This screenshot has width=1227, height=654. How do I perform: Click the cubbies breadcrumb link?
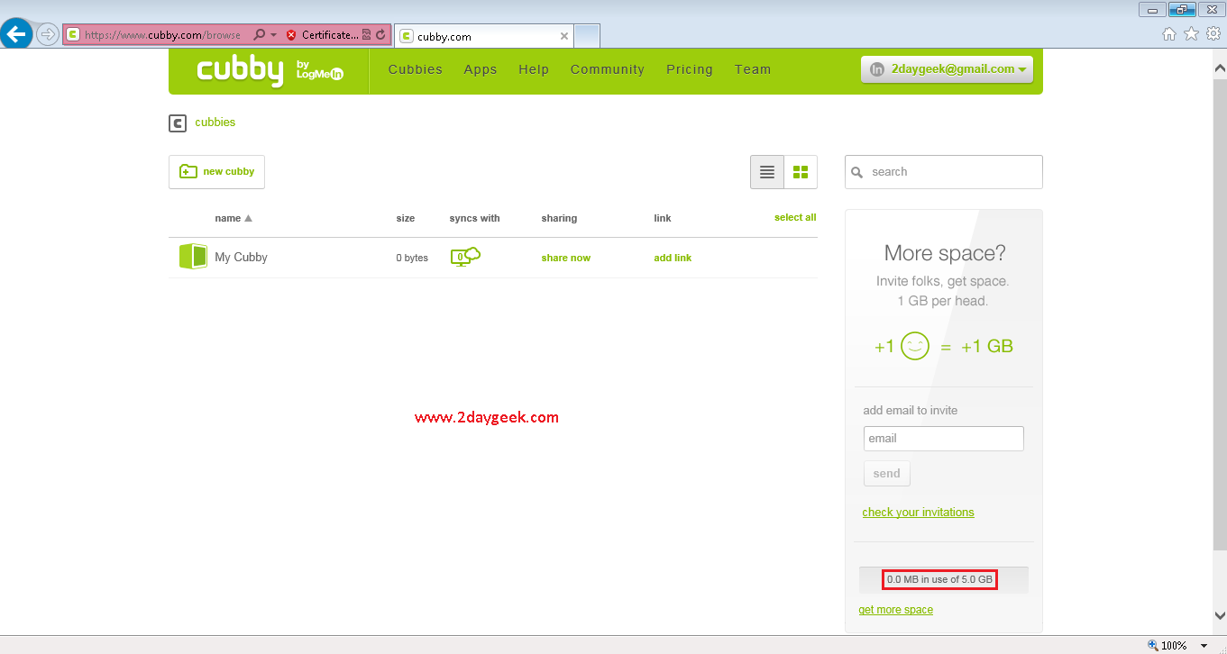pyautogui.click(x=215, y=123)
